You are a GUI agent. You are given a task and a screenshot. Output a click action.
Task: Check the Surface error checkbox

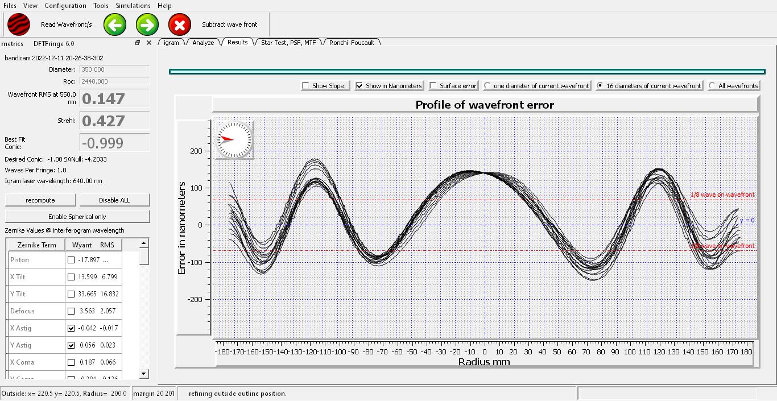[433, 86]
